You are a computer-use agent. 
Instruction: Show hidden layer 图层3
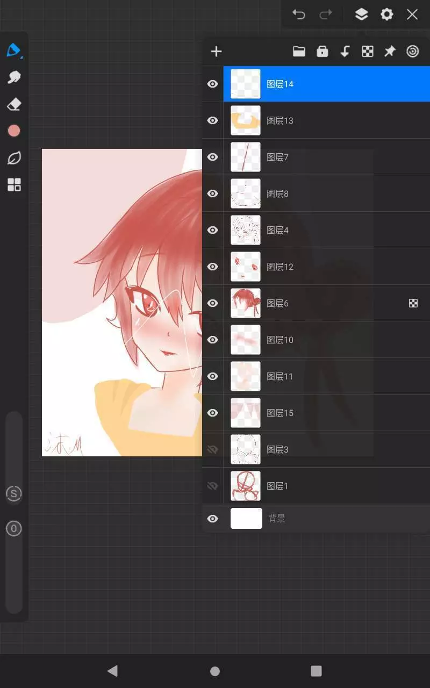(x=213, y=449)
